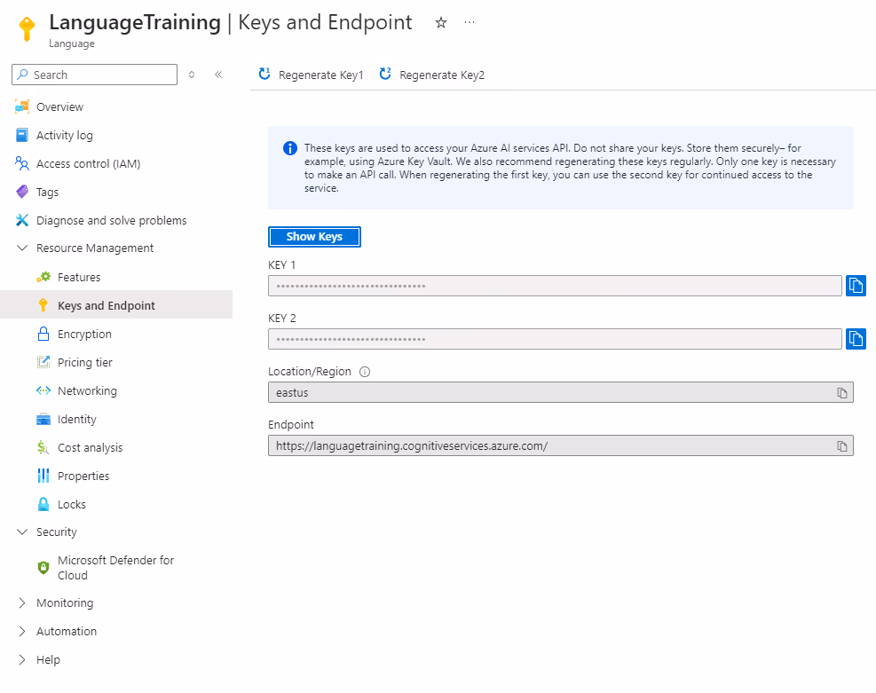Click Regenerate Key2
876x693 pixels.
(x=432, y=75)
